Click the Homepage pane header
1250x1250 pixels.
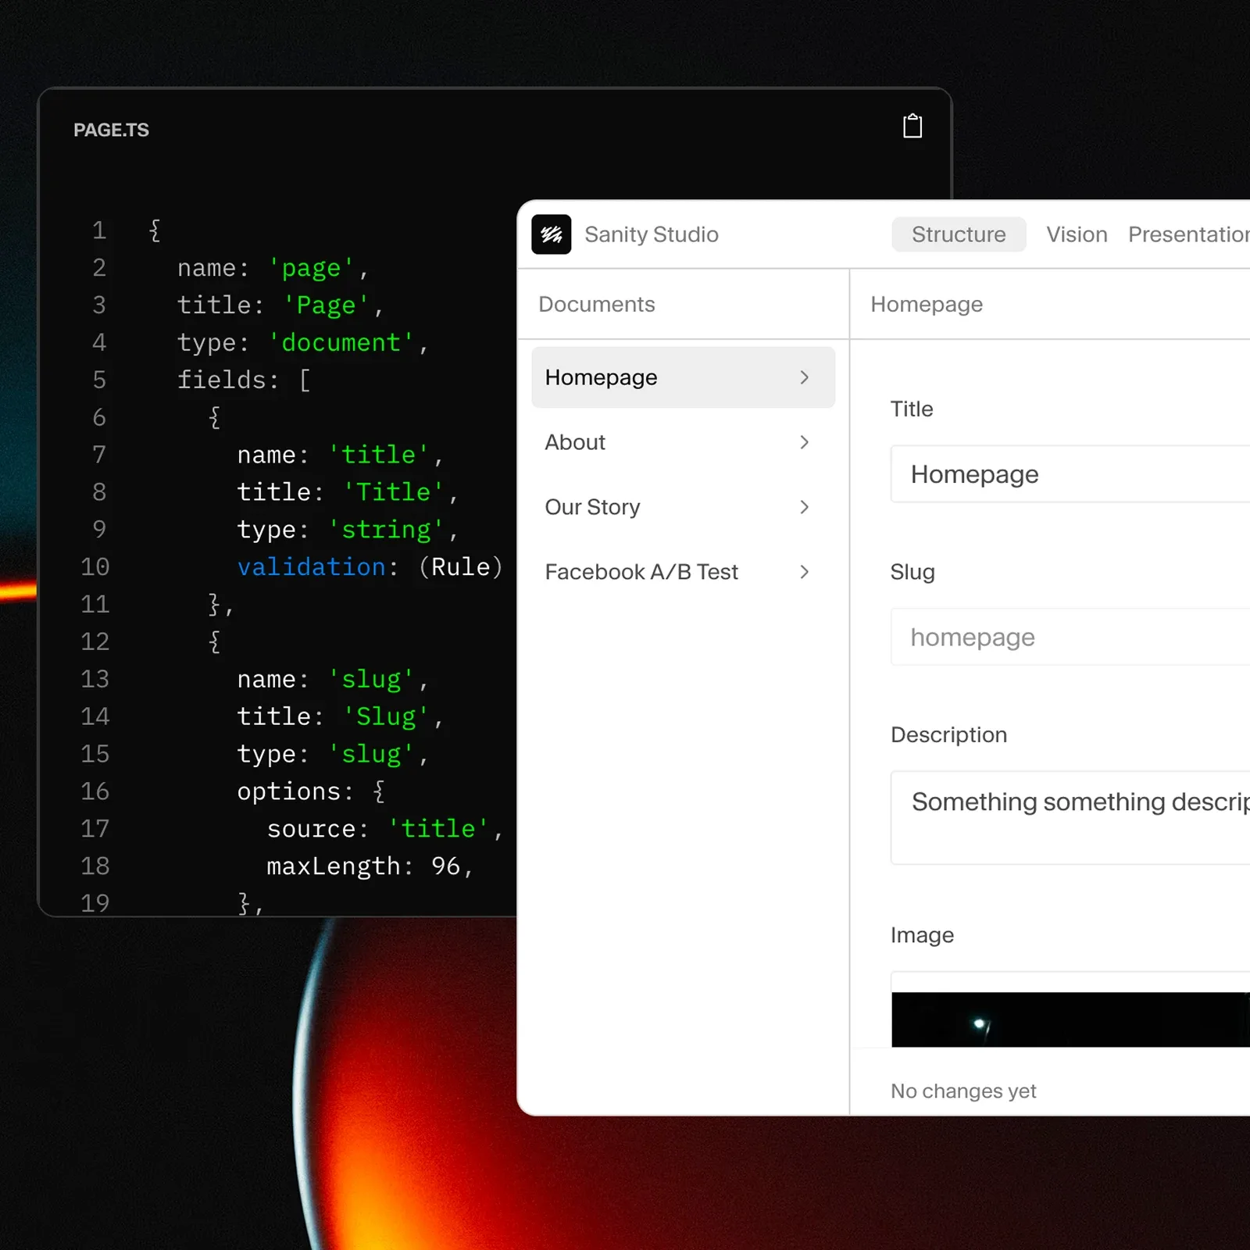(x=927, y=304)
